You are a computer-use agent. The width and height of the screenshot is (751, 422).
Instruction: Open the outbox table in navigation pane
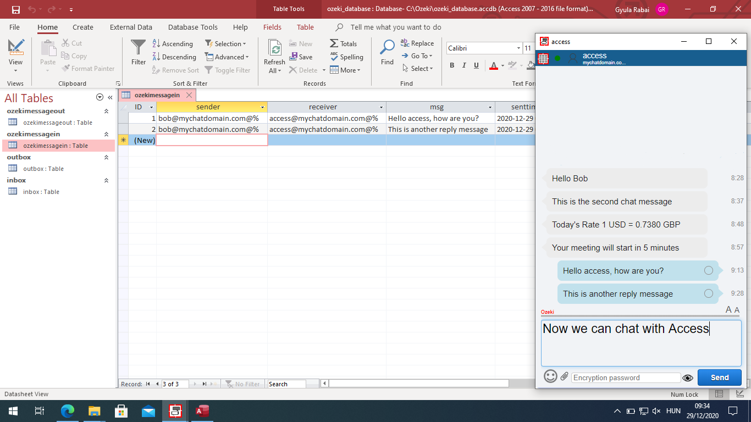[43, 169]
